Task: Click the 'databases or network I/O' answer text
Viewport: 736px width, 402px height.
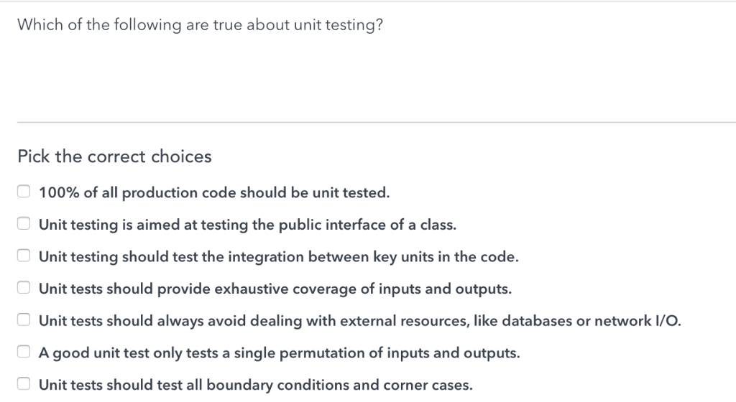Action: click(576, 321)
